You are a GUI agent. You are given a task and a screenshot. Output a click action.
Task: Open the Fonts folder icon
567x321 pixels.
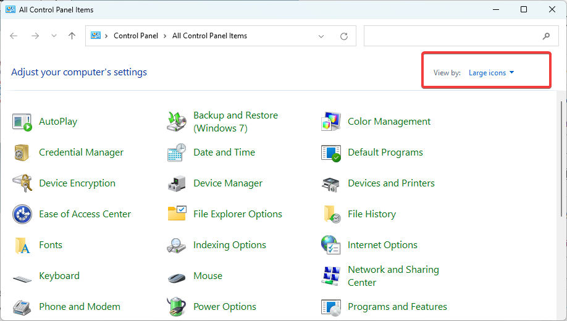[x=22, y=246]
